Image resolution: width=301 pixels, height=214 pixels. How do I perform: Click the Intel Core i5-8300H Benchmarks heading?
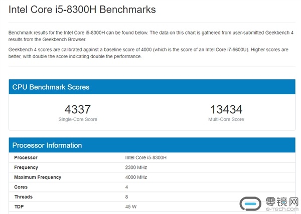[82, 10]
